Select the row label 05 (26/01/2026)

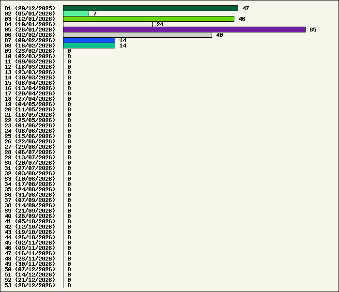coord(30,30)
